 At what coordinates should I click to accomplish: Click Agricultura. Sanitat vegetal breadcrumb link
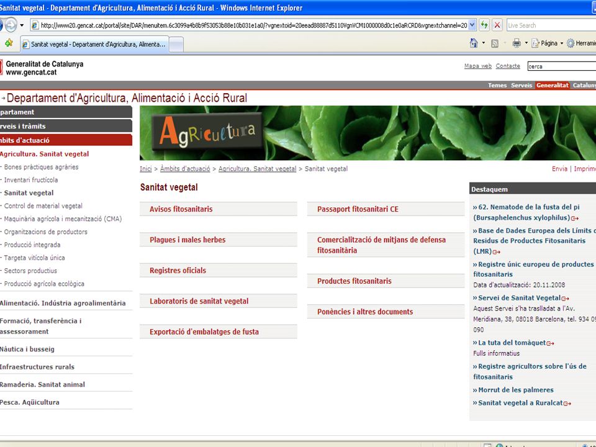(x=257, y=169)
